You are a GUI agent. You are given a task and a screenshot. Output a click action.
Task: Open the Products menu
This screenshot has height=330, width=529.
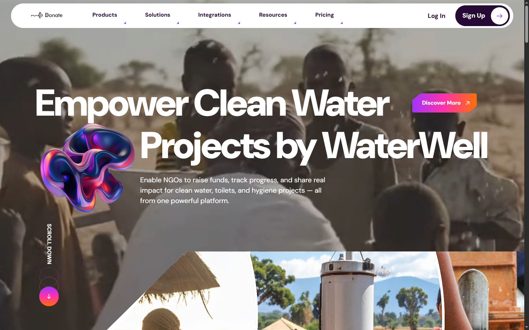coord(105,15)
